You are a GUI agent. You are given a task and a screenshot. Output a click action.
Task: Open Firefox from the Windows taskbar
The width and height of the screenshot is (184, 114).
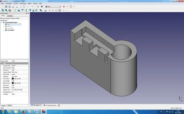coord(23,112)
